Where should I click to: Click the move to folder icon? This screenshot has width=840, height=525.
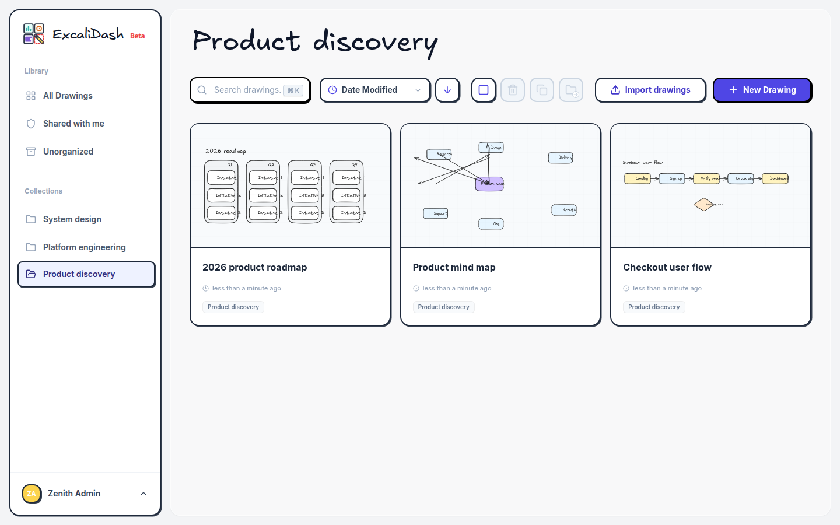point(571,90)
